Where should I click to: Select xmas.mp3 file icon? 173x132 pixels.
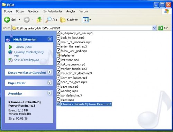(x=58, y=100)
